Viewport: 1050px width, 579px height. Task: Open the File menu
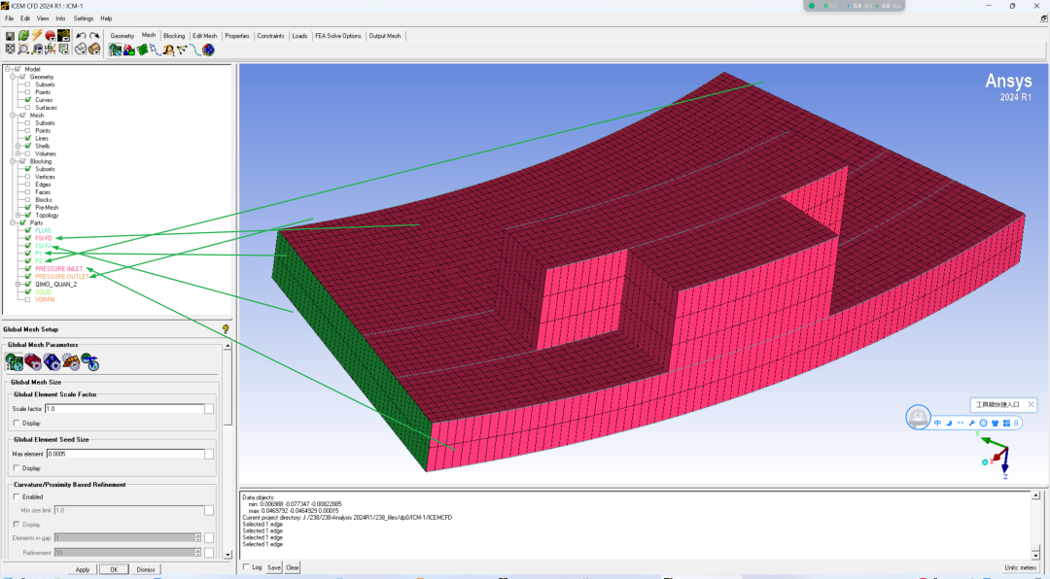coord(10,18)
